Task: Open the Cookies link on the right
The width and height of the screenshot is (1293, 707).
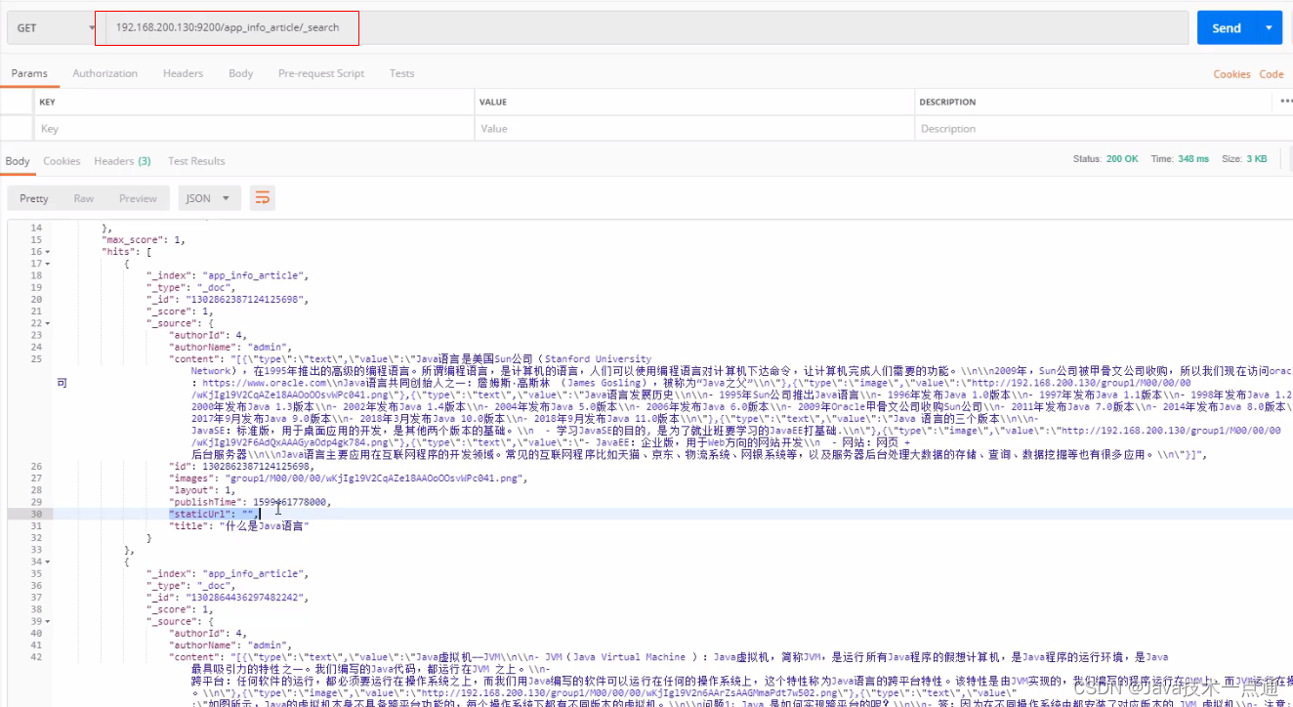Action: click(1231, 74)
